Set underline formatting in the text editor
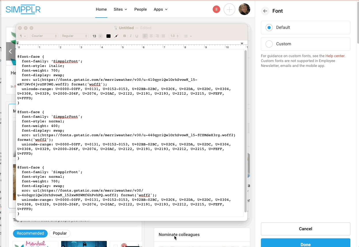This screenshot has height=247, width=359. [x=137, y=36]
